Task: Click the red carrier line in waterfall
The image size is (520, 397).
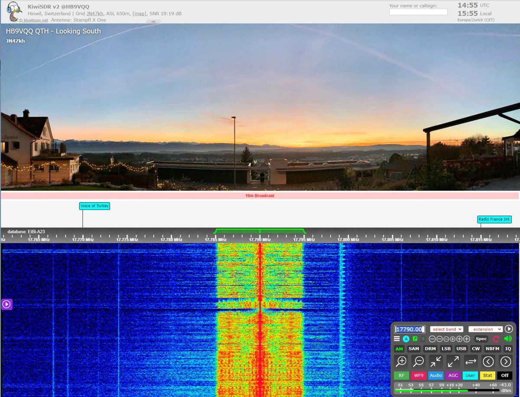Action: tap(260, 320)
